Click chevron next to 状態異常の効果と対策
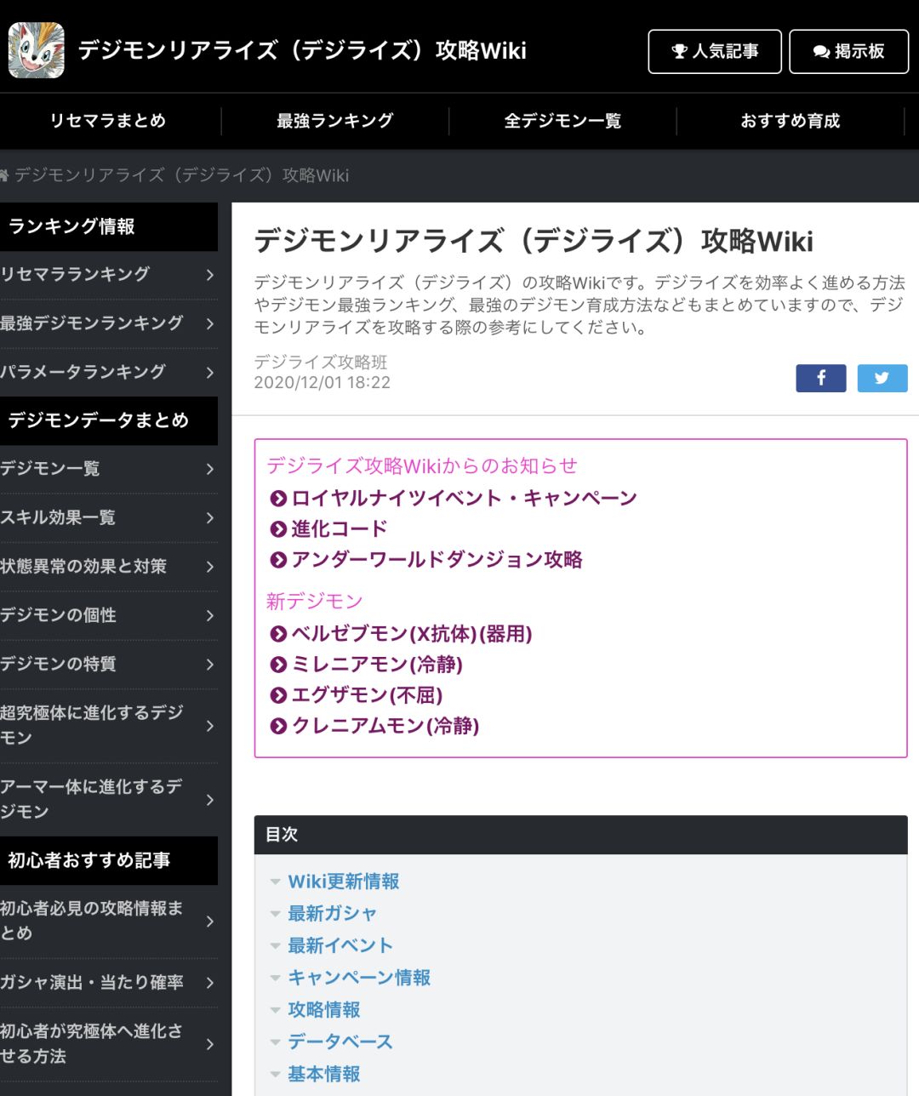919x1096 pixels. 209,567
